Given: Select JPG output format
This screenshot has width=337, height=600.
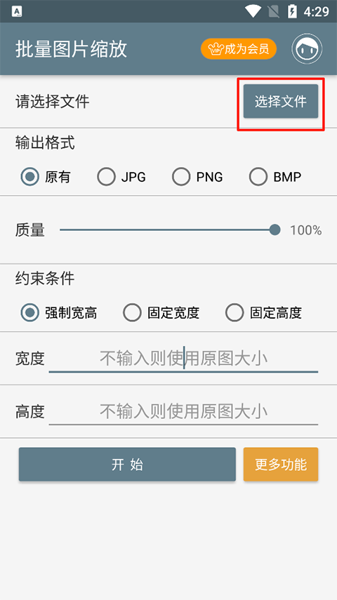Looking at the screenshot, I should (121, 177).
